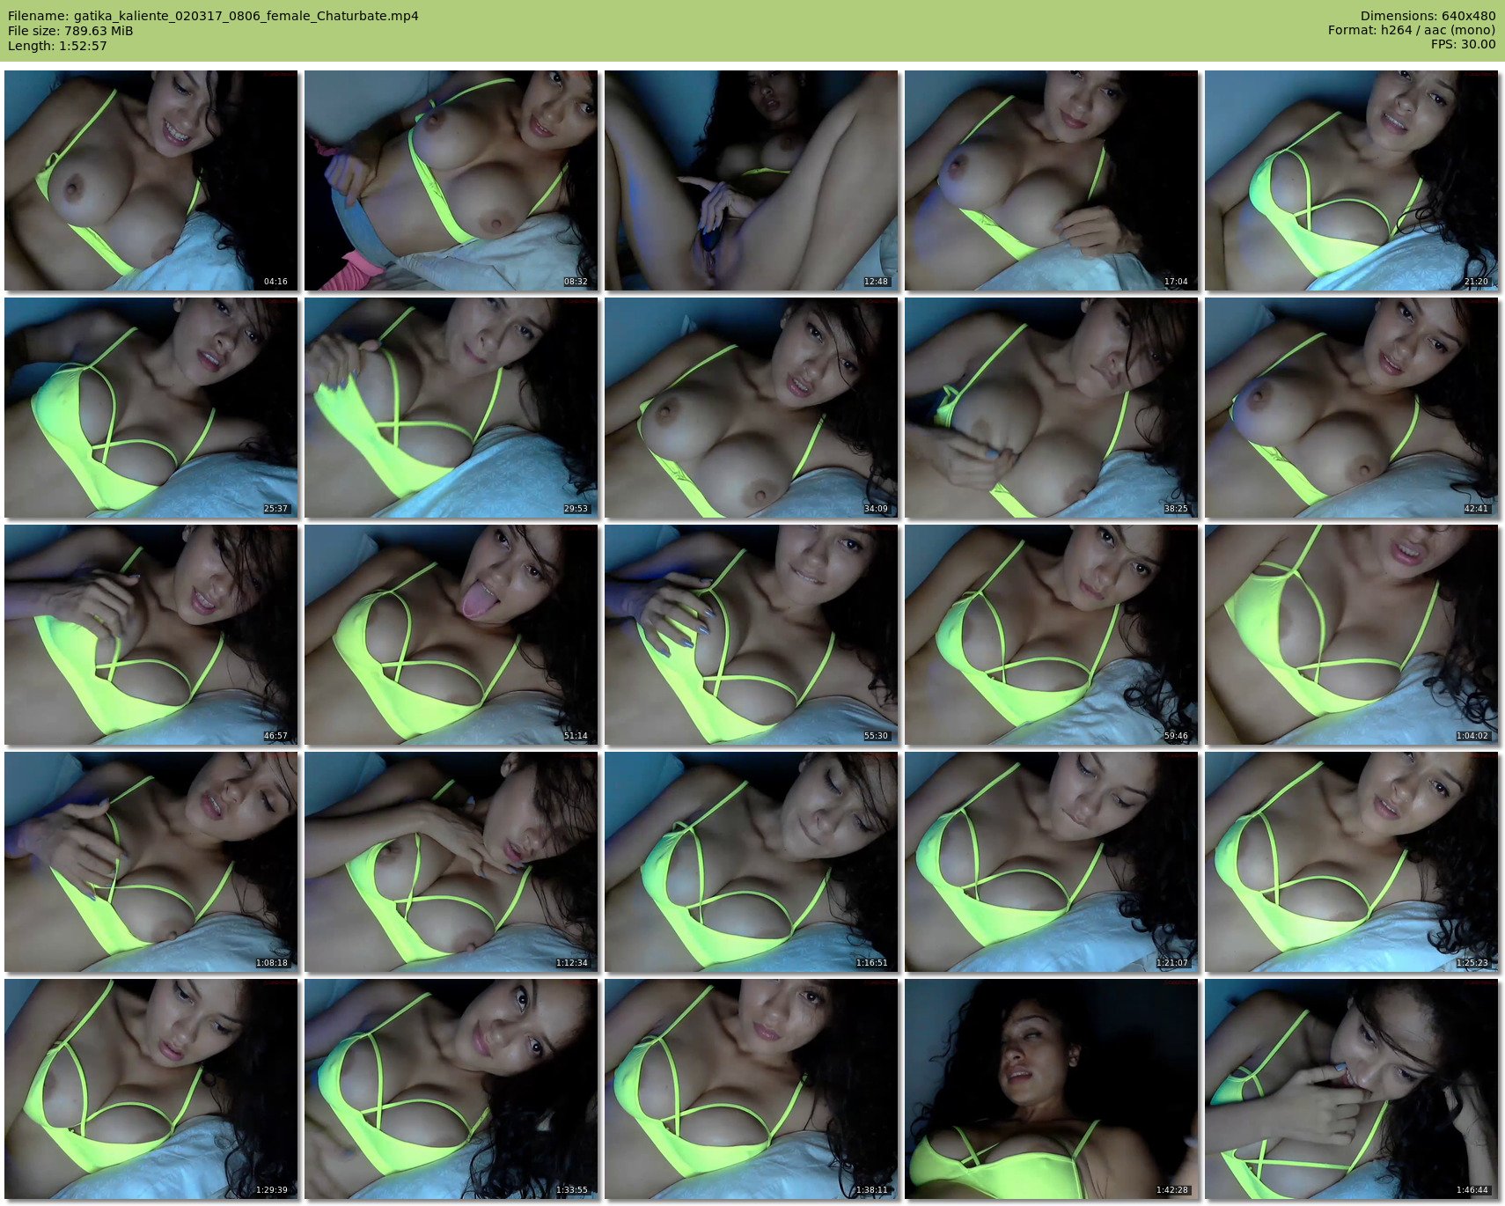Click the "Length: 1:52:57" text
1505x1206 pixels.
point(57,46)
